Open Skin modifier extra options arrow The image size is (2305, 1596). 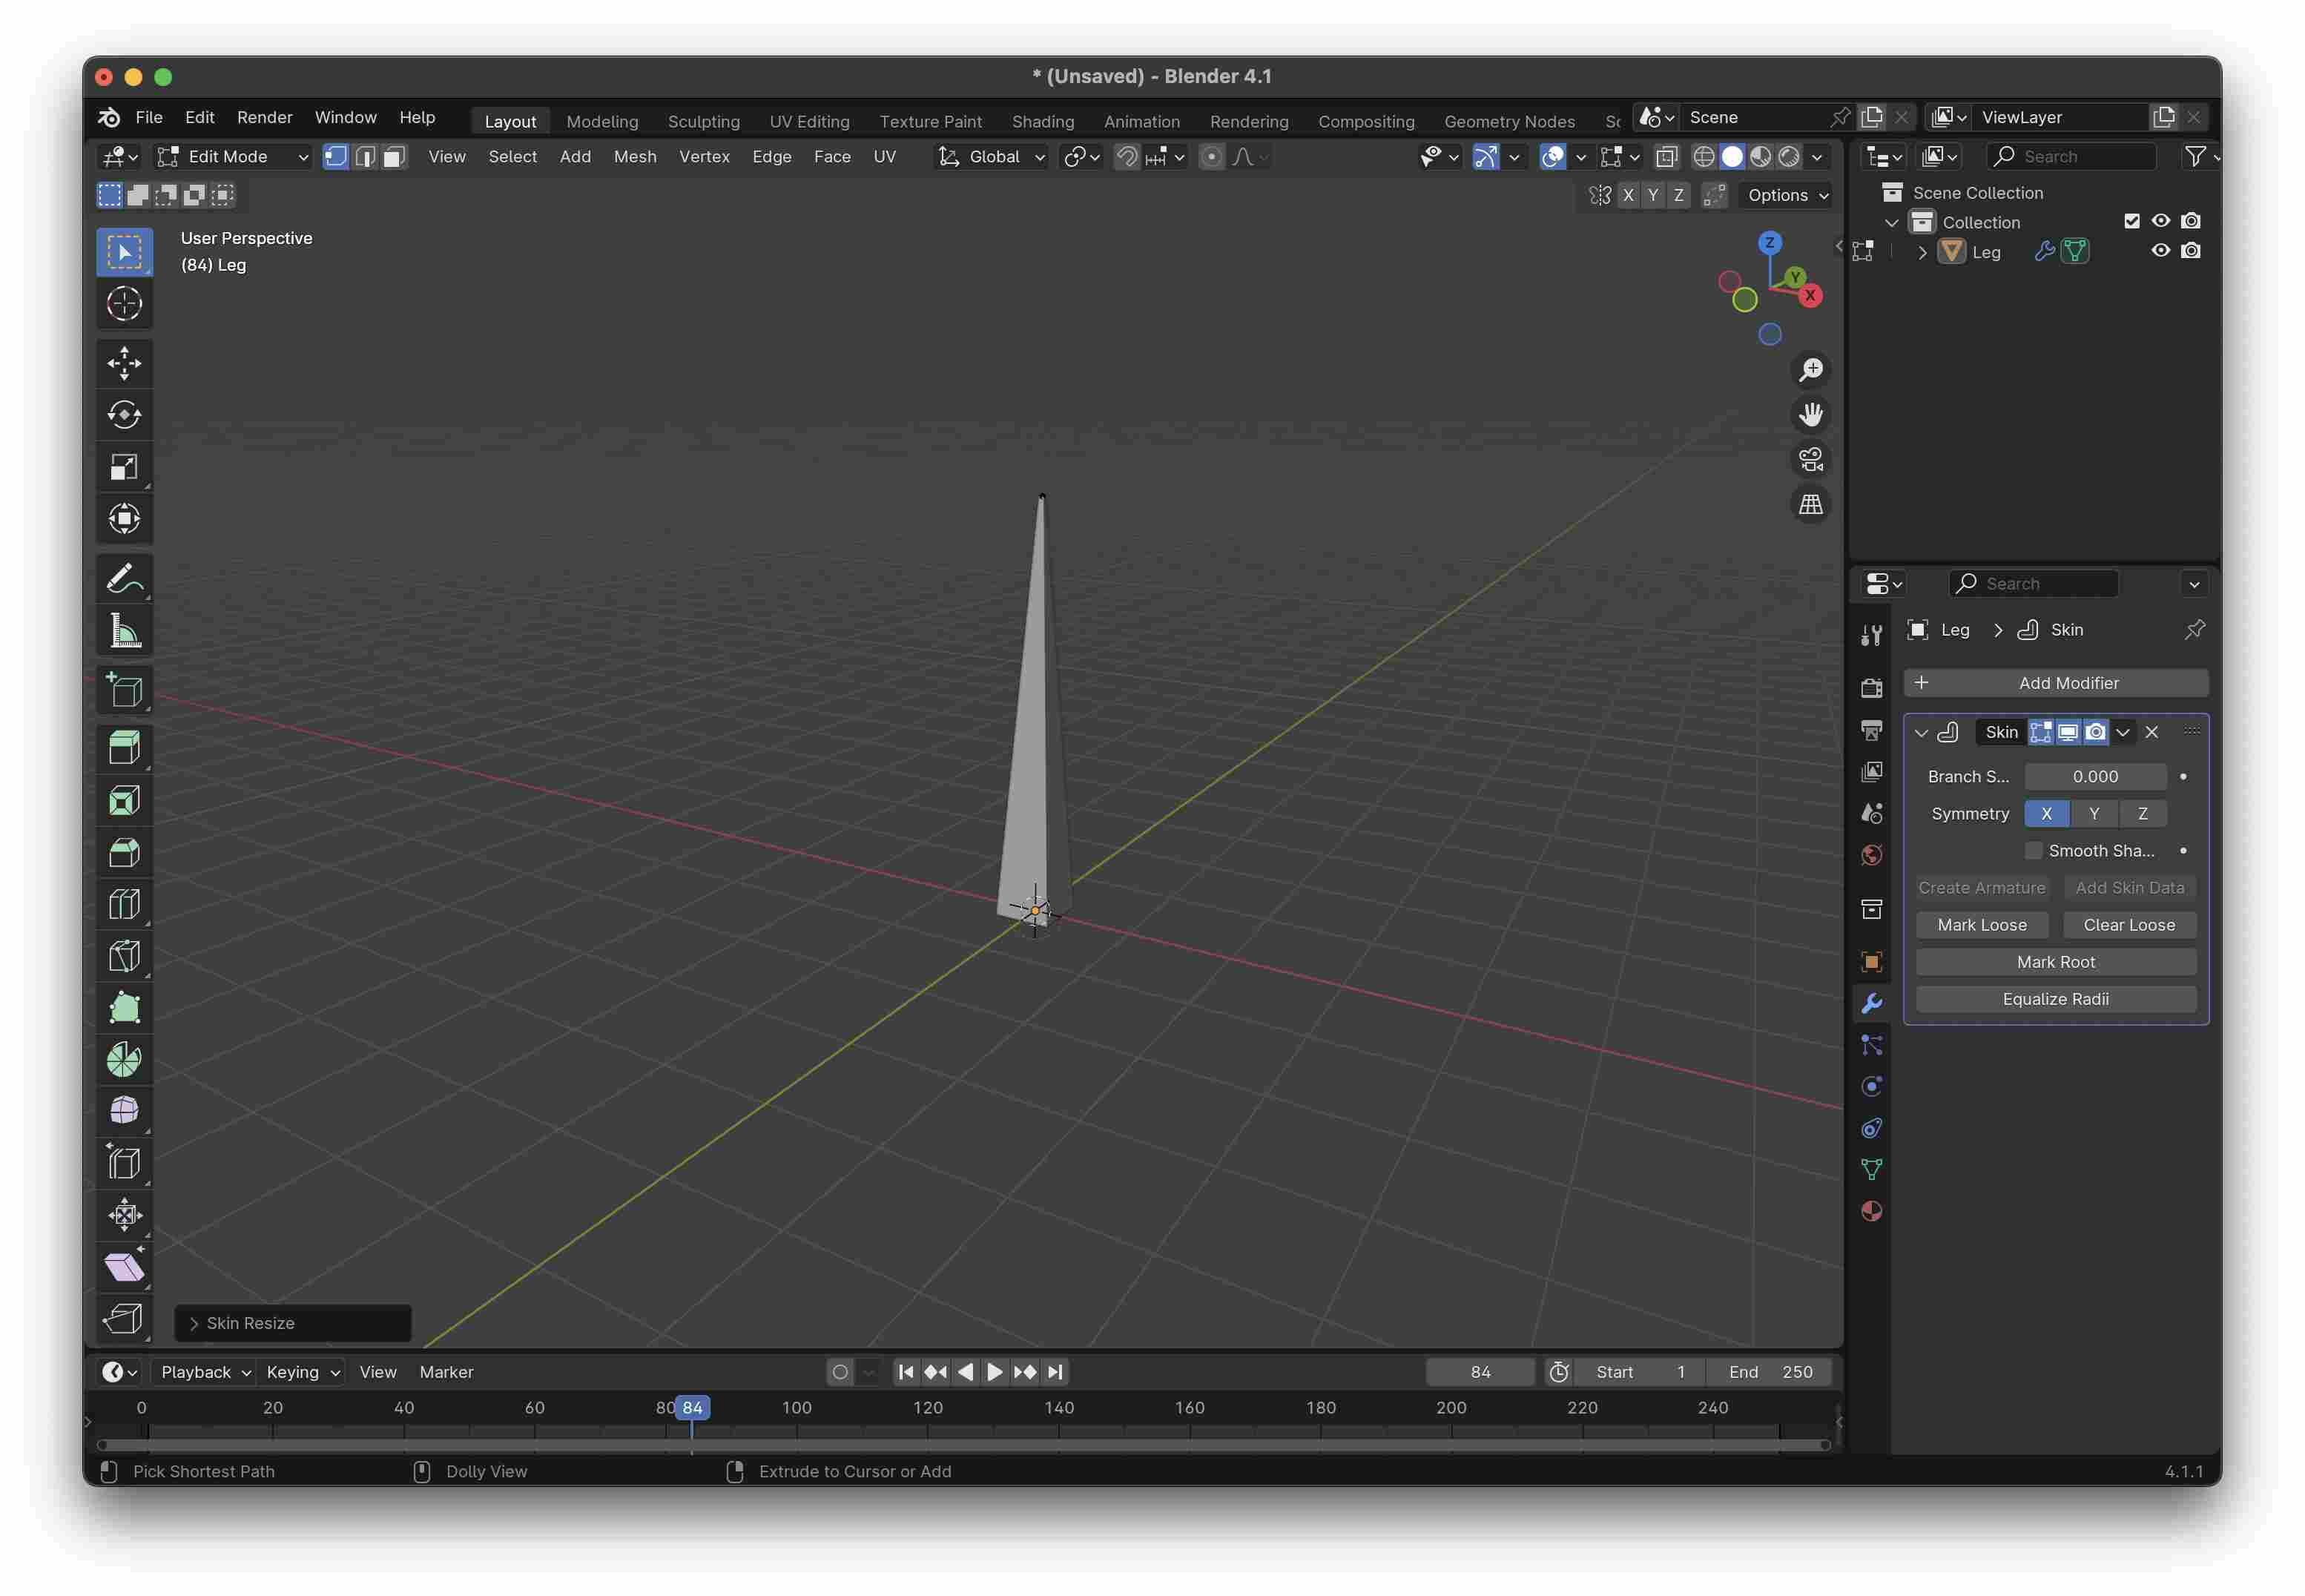2123,733
